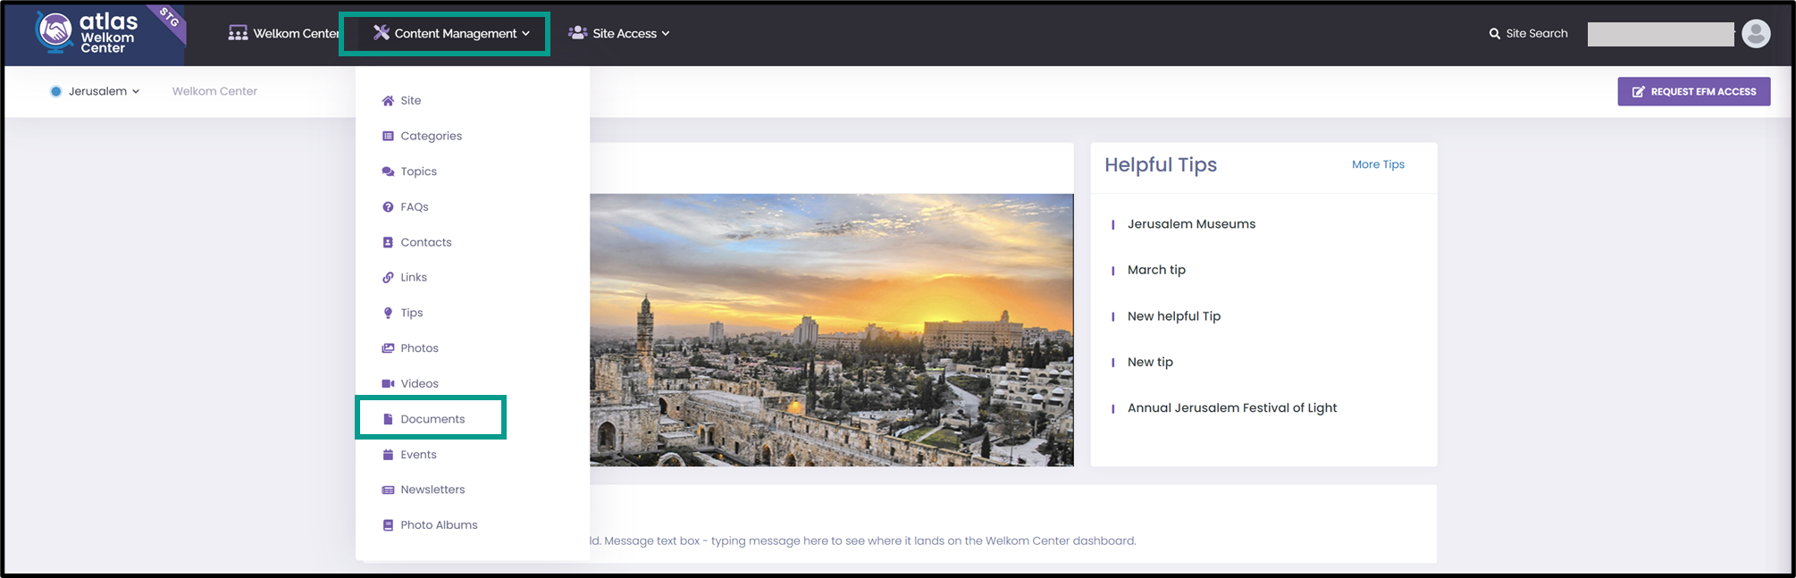Select Events from the menu
The image size is (1796, 578).
[x=419, y=455]
